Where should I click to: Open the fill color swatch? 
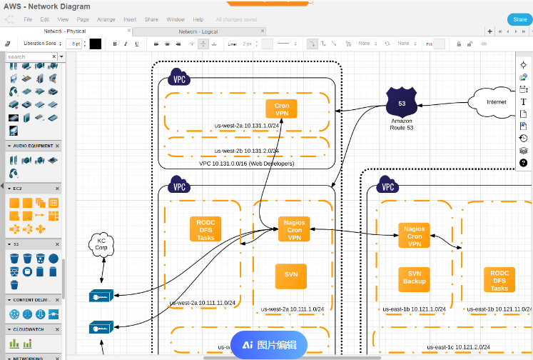pos(440,44)
